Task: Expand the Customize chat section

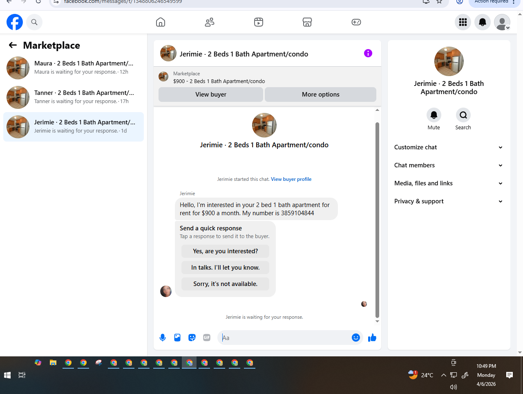Action: pos(449,147)
